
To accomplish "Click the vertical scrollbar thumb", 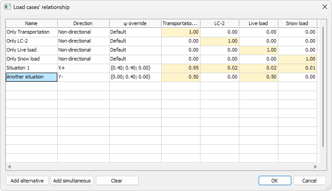I will pos(323,87).
